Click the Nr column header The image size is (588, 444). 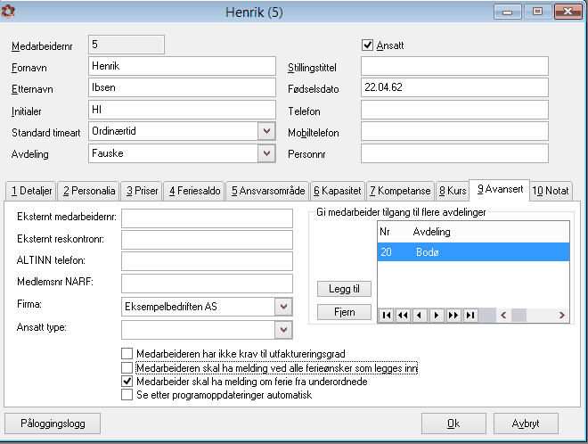(385, 232)
